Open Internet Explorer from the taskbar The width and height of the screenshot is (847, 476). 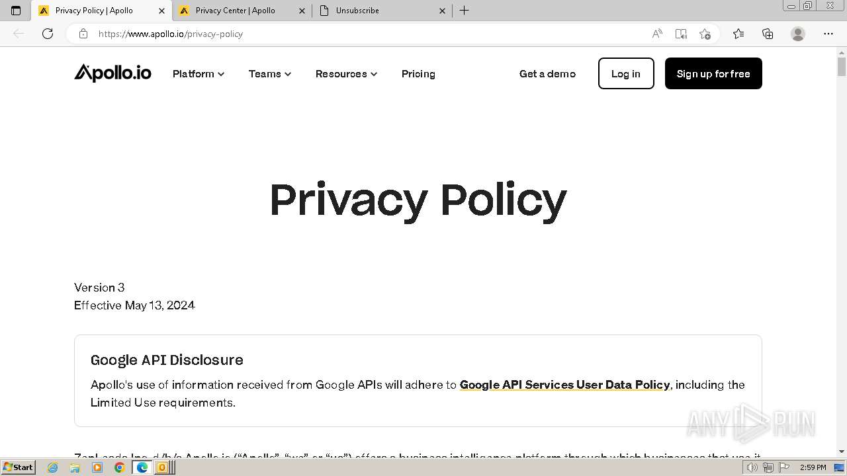pos(53,467)
